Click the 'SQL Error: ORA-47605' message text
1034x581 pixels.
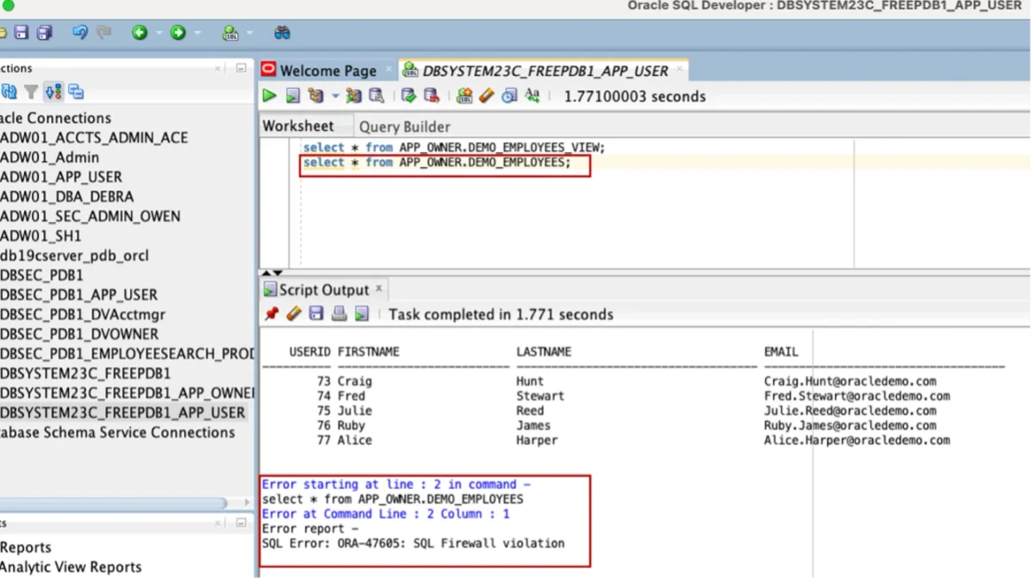tap(414, 544)
